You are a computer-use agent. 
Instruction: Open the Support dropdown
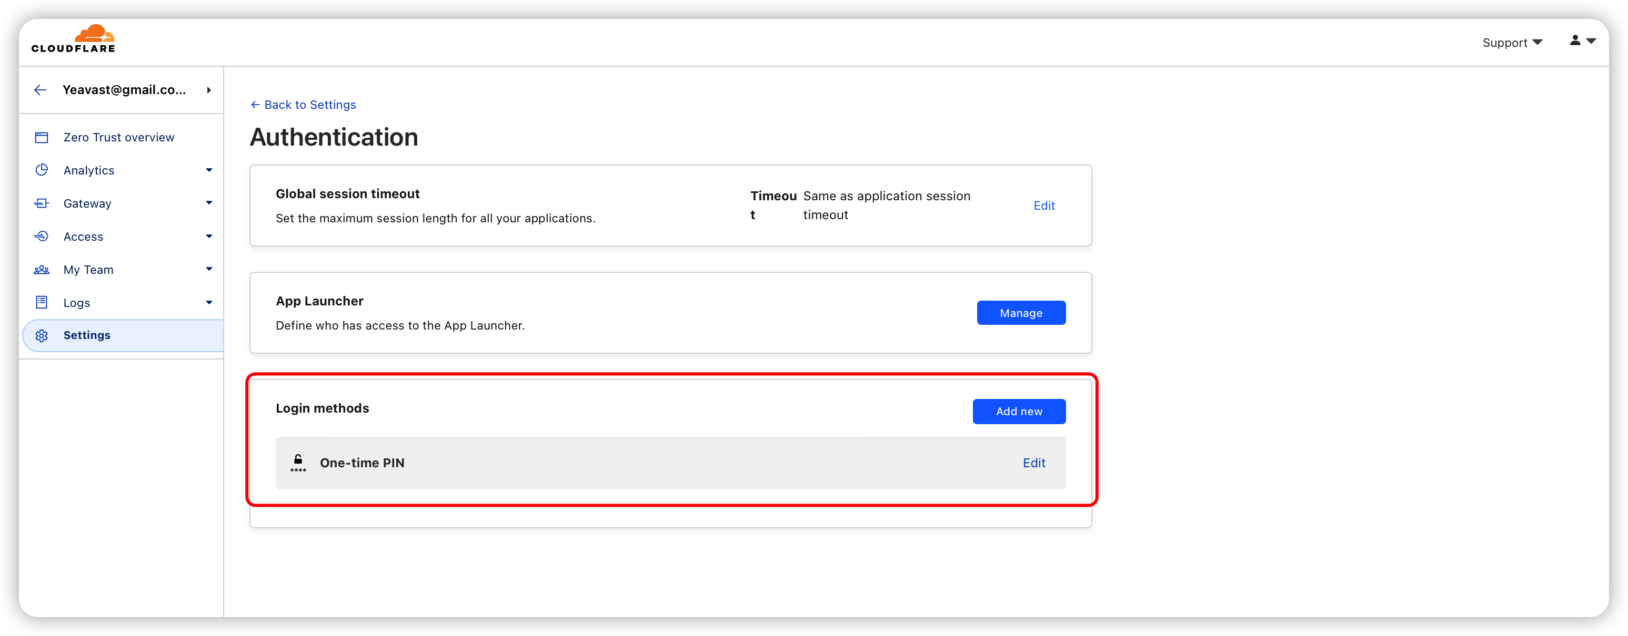coord(1512,43)
